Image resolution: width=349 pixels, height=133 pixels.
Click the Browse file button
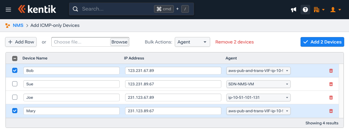[x=119, y=42]
